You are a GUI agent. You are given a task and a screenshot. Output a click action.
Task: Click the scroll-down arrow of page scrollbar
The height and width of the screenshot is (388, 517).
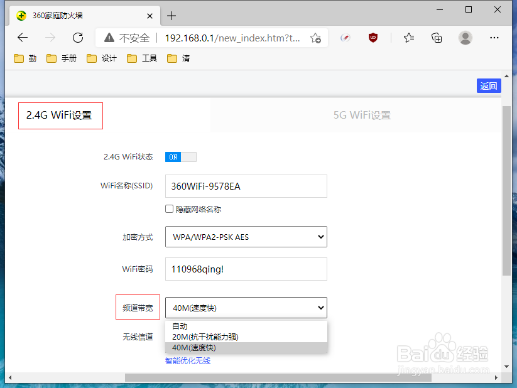[506, 367]
